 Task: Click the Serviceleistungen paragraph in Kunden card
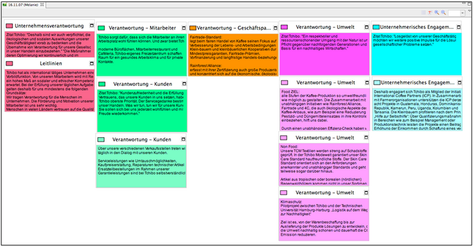point(141,167)
